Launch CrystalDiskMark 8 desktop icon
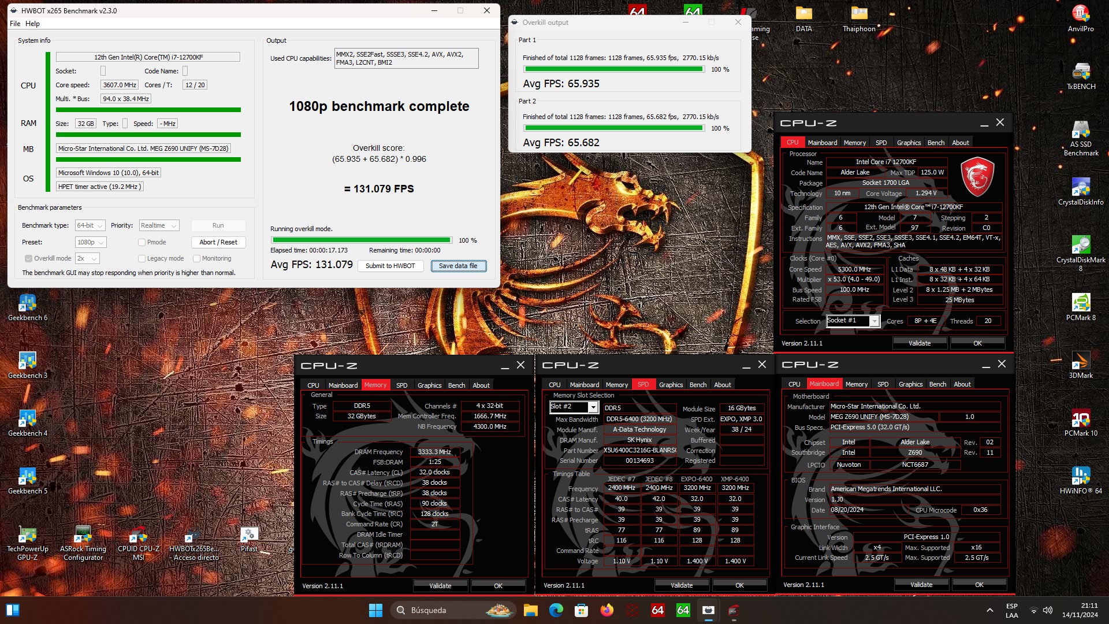The width and height of the screenshot is (1109, 624). tap(1081, 253)
